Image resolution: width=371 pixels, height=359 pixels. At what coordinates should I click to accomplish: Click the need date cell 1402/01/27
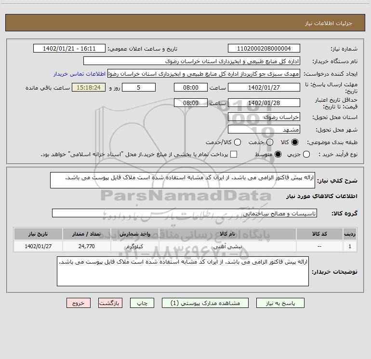click(38, 246)
